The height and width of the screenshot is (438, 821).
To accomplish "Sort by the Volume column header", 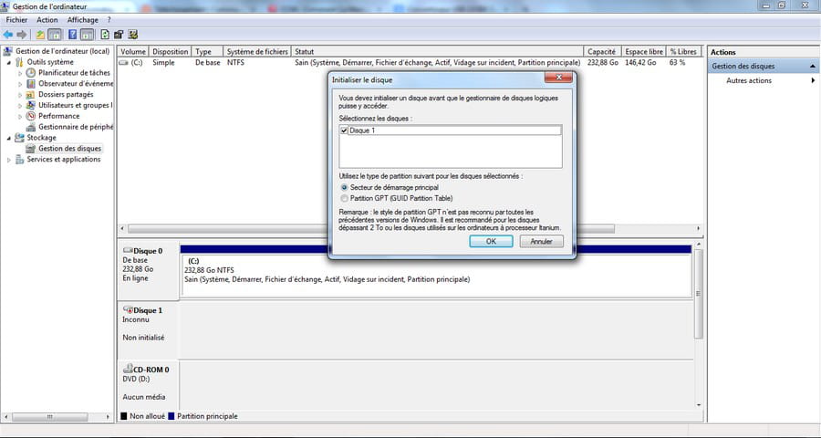I will point(133,51).
